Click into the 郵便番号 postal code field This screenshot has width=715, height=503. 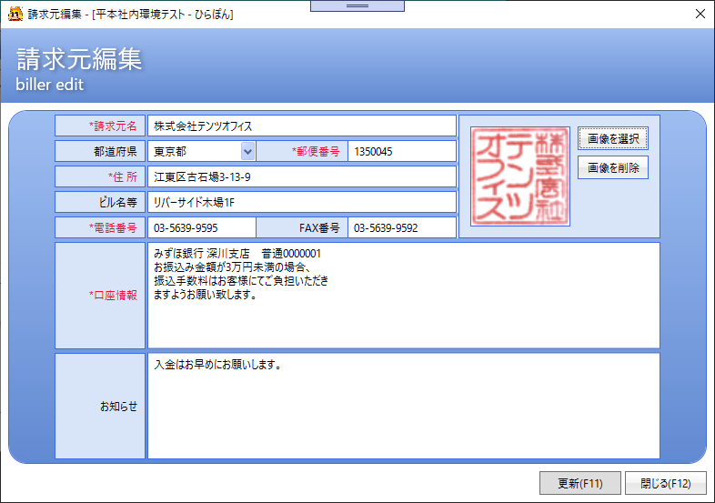point(401,151)
